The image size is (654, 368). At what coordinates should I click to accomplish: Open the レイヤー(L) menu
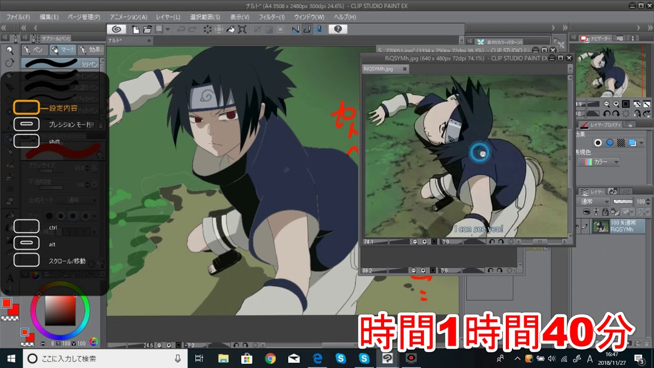(168, 17)
